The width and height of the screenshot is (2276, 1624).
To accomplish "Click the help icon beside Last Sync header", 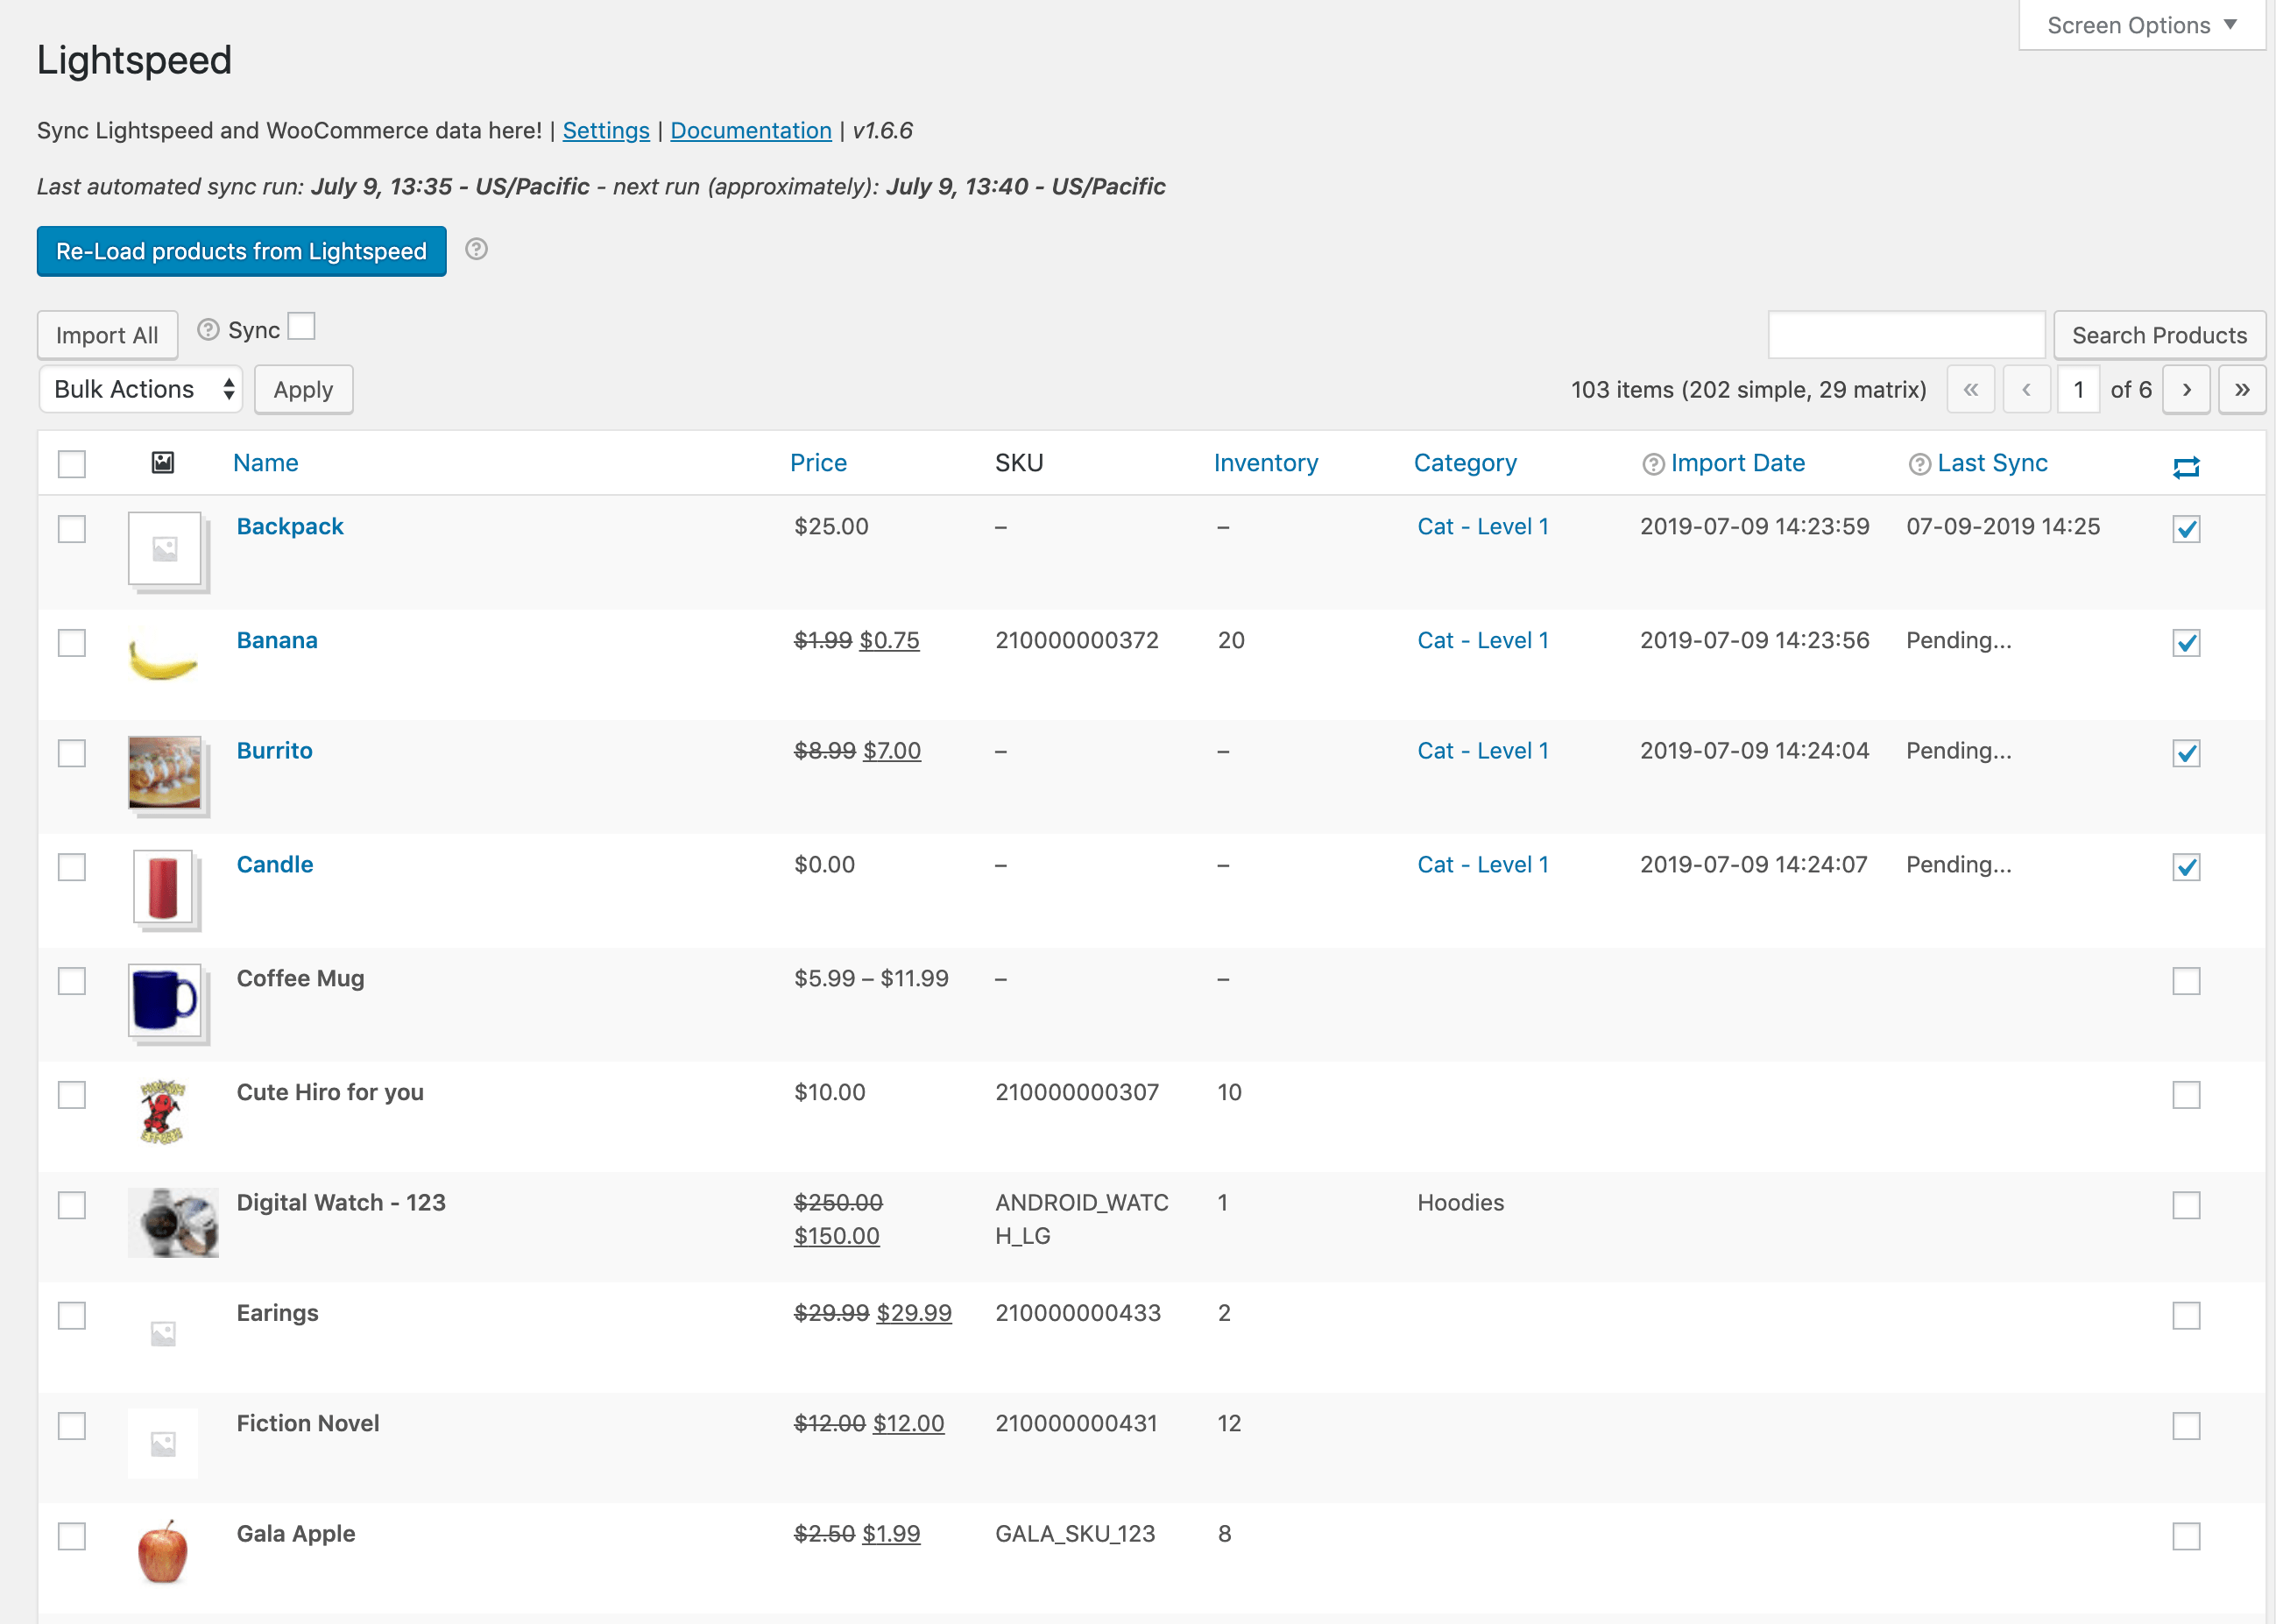I will 1919,463.
